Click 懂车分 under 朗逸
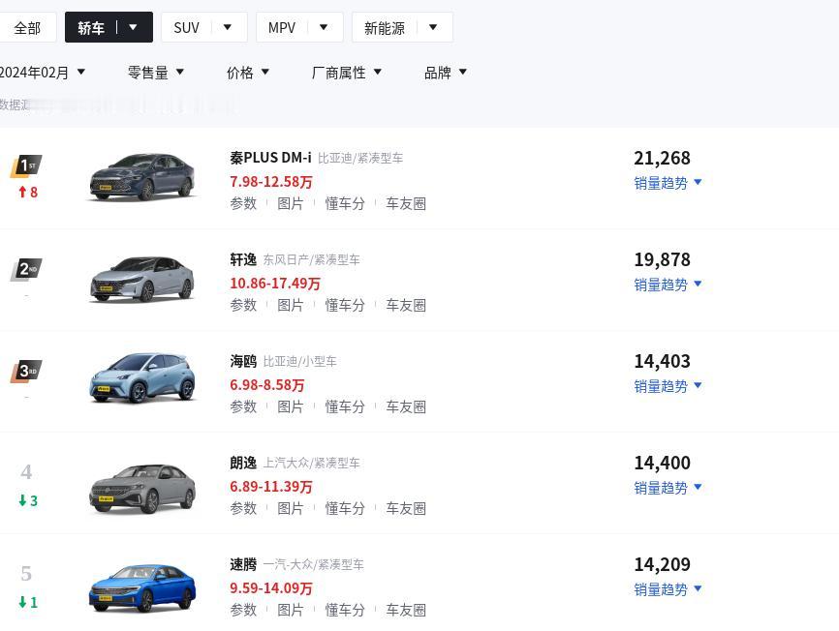 pyautogui.click(x=345, y=508)
